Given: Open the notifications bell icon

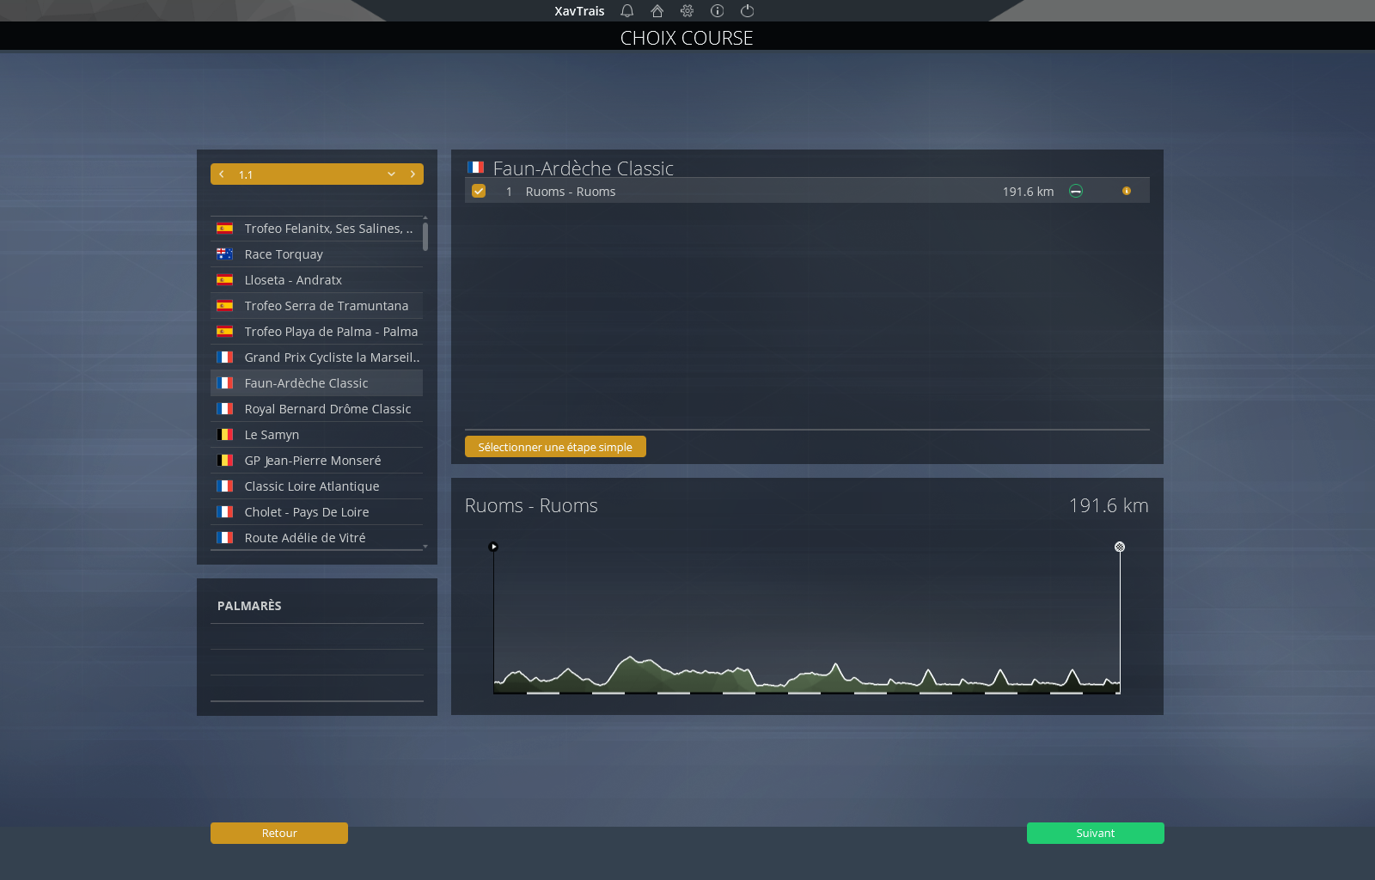Looking at the screenshot, I should coord(627,11).
